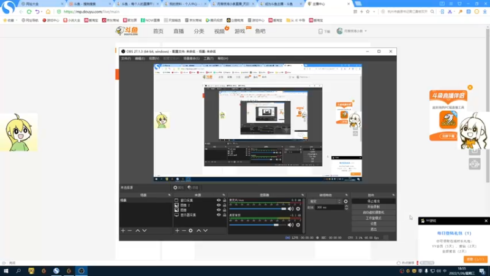Open the Windows Start menu

coord(6,271)
